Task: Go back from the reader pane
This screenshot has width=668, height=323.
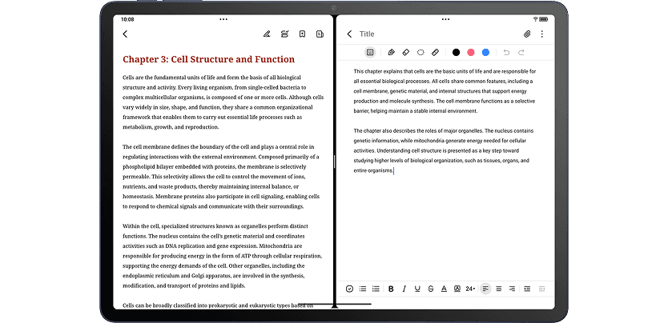Action: [x=125, y=34]
